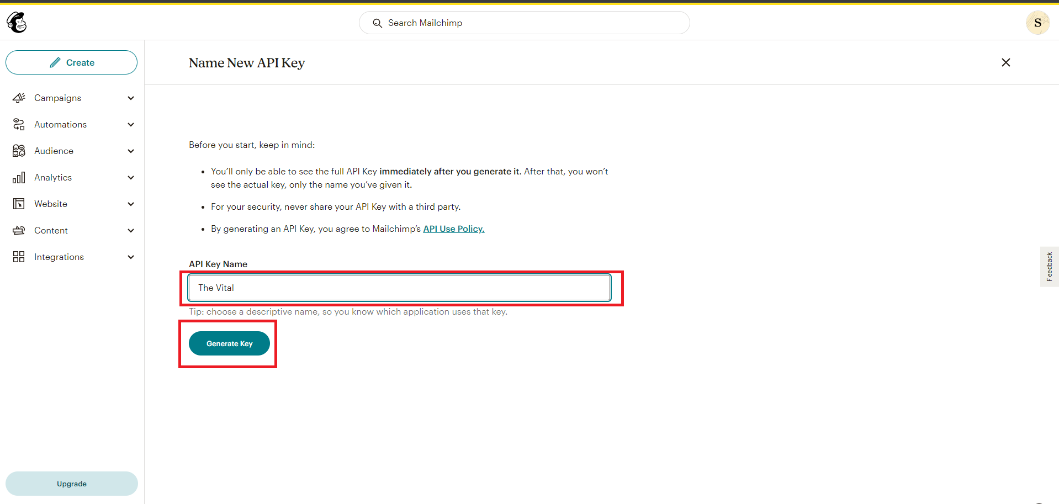Click the Automations flow icon
The image size is (1059, 504).
(x=19, y=124)
